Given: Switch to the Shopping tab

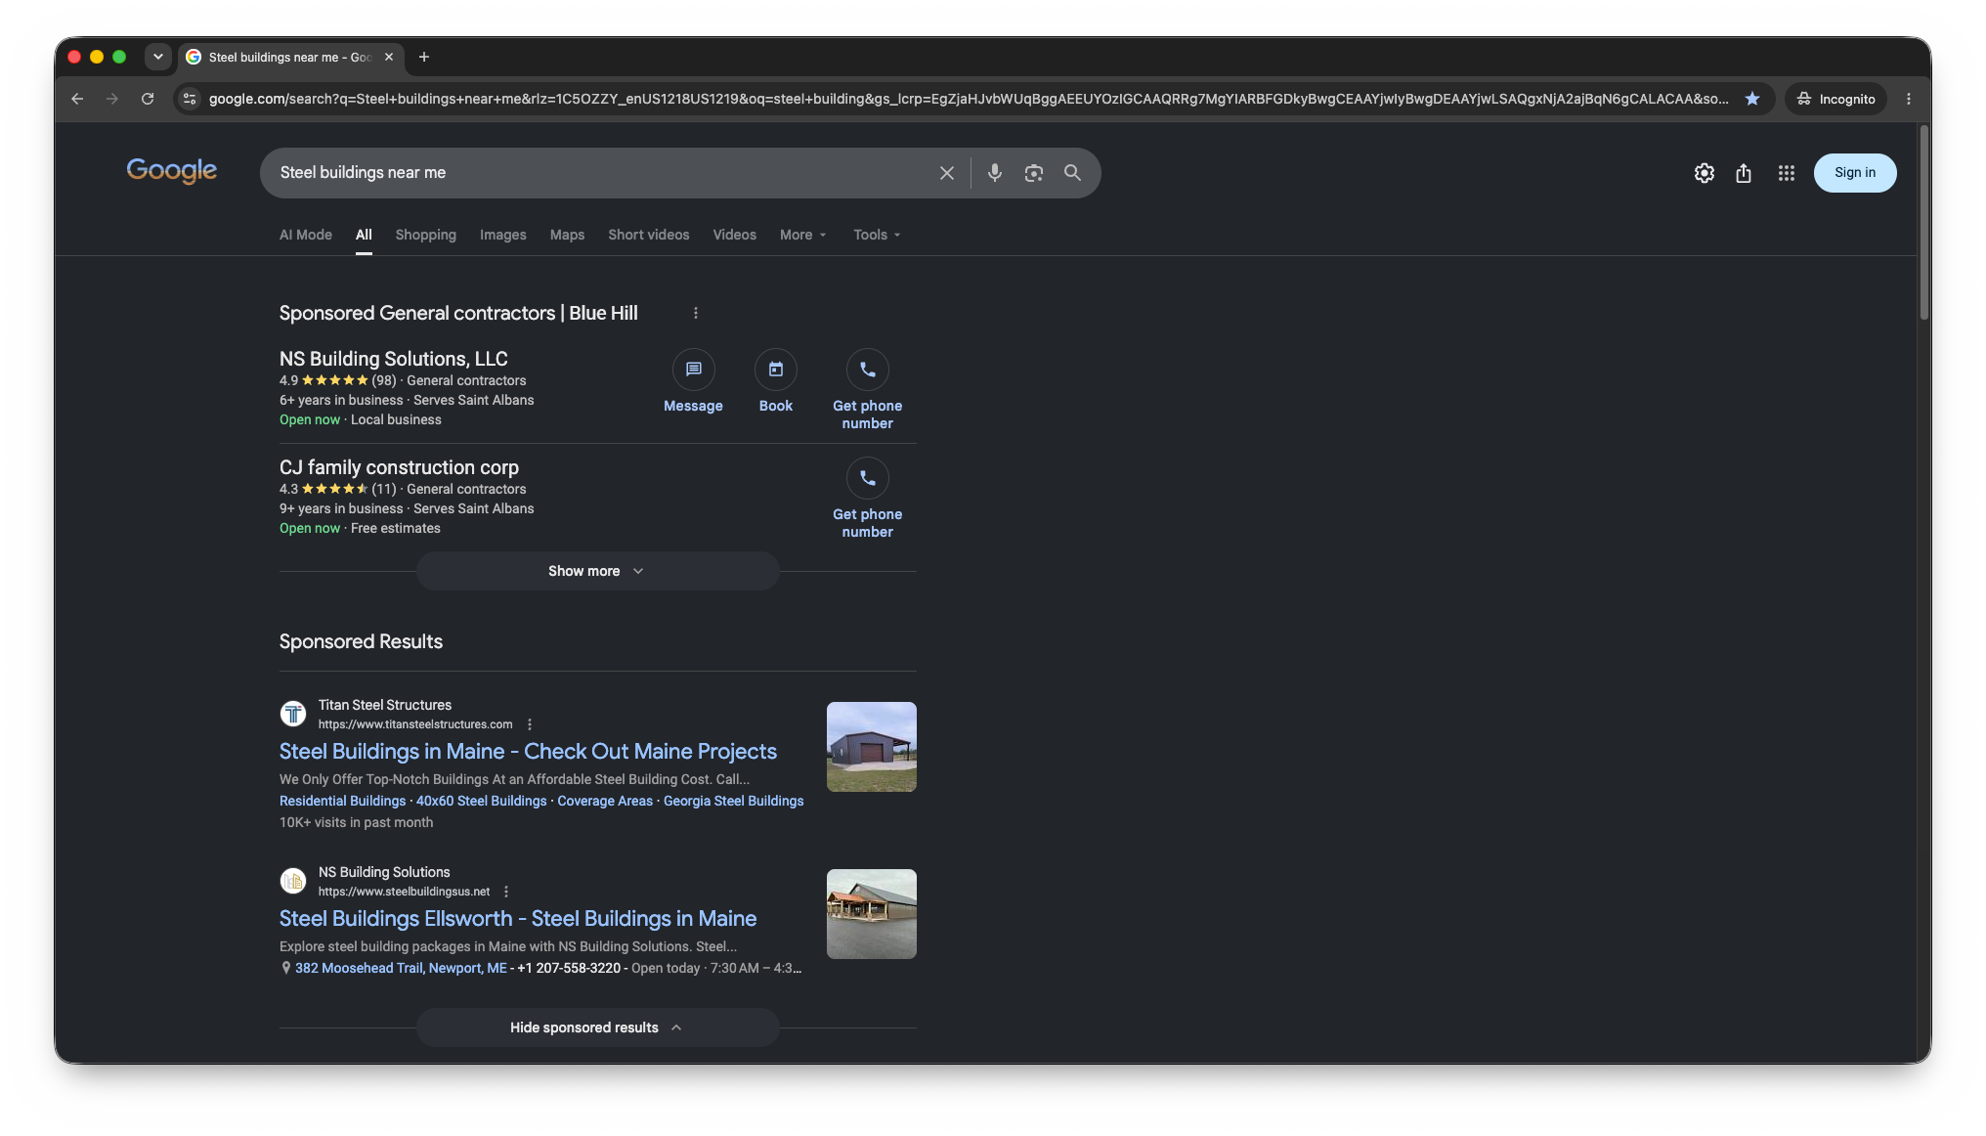Looking at the screenshot, I should pyautogui.click(x=425, y=235).
